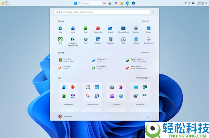Open Excel pinned app
The height and width of the screenshot is (138, 209).
click(x=85, y=30)
